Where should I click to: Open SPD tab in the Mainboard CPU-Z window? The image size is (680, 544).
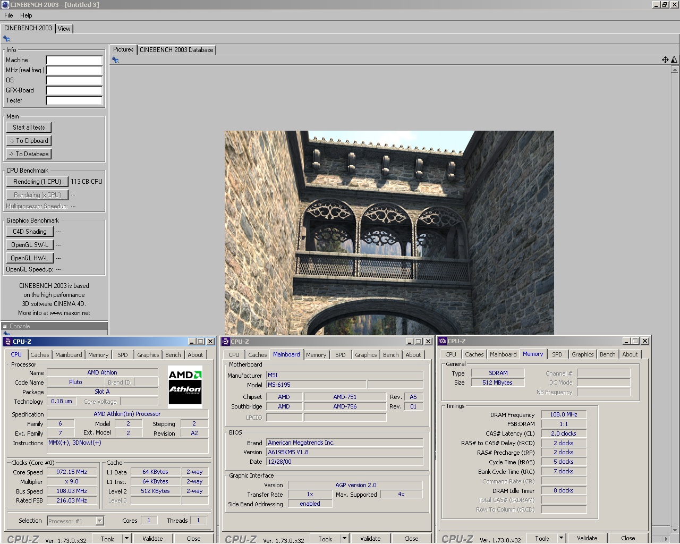[341, 355]
